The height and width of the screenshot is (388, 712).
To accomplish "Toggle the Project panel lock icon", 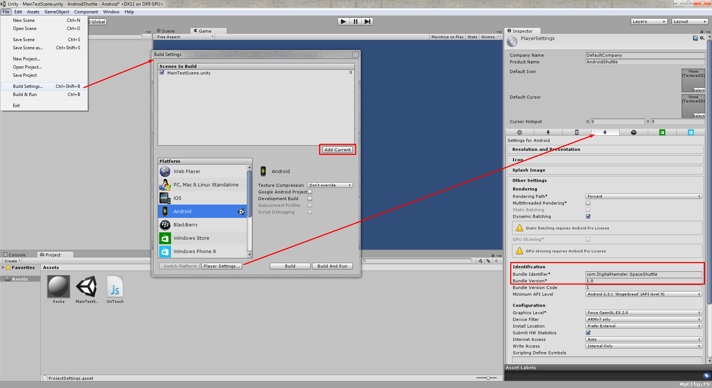I will (x=493, y=255).
